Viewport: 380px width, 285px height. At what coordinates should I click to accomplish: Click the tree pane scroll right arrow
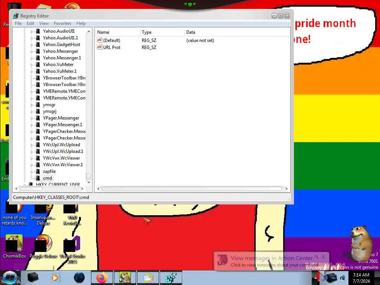coord(82,189)
